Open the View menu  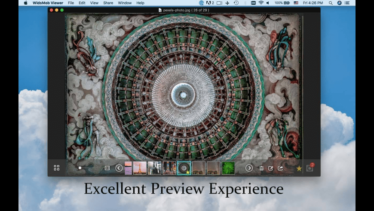[x=94, y=3]
